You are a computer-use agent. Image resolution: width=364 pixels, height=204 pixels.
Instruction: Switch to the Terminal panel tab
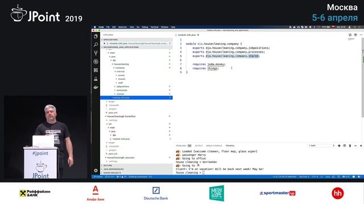click(x=230, y=146)
